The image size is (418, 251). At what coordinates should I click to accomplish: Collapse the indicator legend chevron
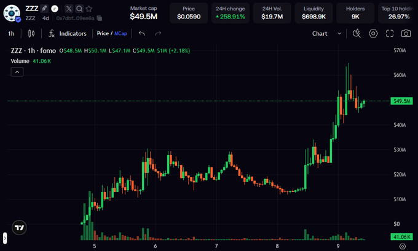(x=17, y=72)
